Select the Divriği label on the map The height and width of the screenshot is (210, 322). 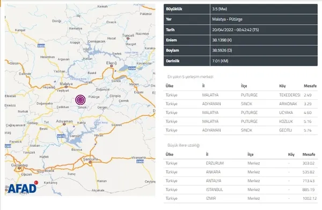57,21
